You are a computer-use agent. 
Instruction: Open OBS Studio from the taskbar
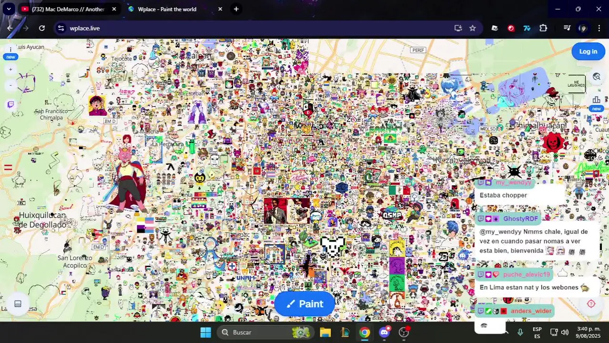(x=404, y=332)
